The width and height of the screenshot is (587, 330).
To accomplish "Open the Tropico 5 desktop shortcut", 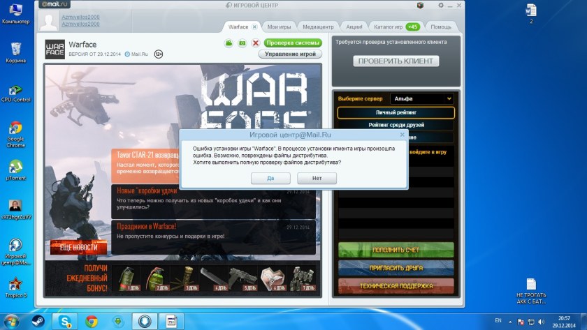I will [x=15, y=287].
